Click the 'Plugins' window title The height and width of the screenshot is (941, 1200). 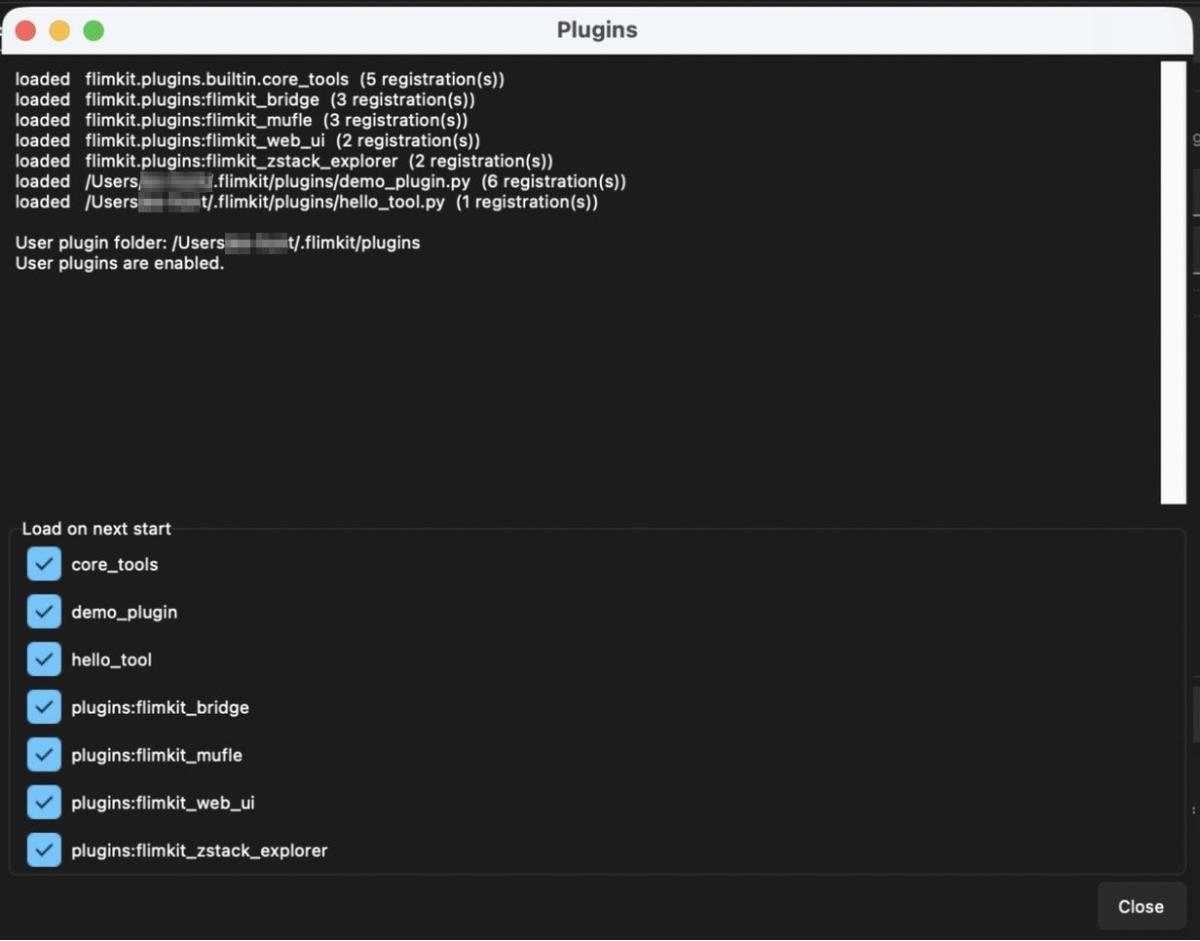[x=597, y=30]
